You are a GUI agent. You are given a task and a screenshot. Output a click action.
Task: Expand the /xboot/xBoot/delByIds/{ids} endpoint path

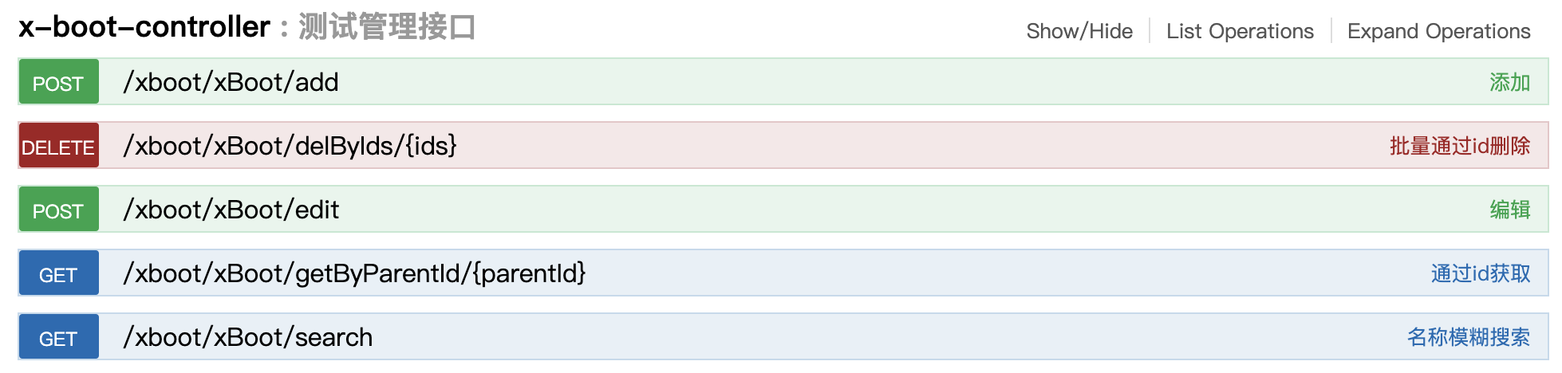click(290, 146)
